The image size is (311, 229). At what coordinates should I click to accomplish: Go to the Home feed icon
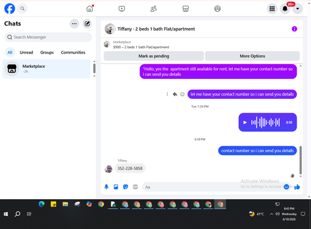[90, 9]
